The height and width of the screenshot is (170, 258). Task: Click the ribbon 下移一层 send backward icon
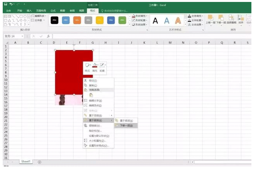coord(221,18)
